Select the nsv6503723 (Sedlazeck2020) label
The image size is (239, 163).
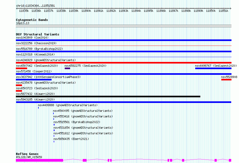coord(37,88)
